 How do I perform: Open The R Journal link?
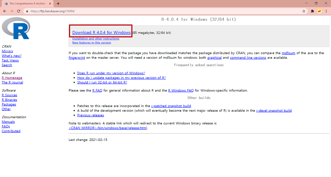[x=12, y=82]
